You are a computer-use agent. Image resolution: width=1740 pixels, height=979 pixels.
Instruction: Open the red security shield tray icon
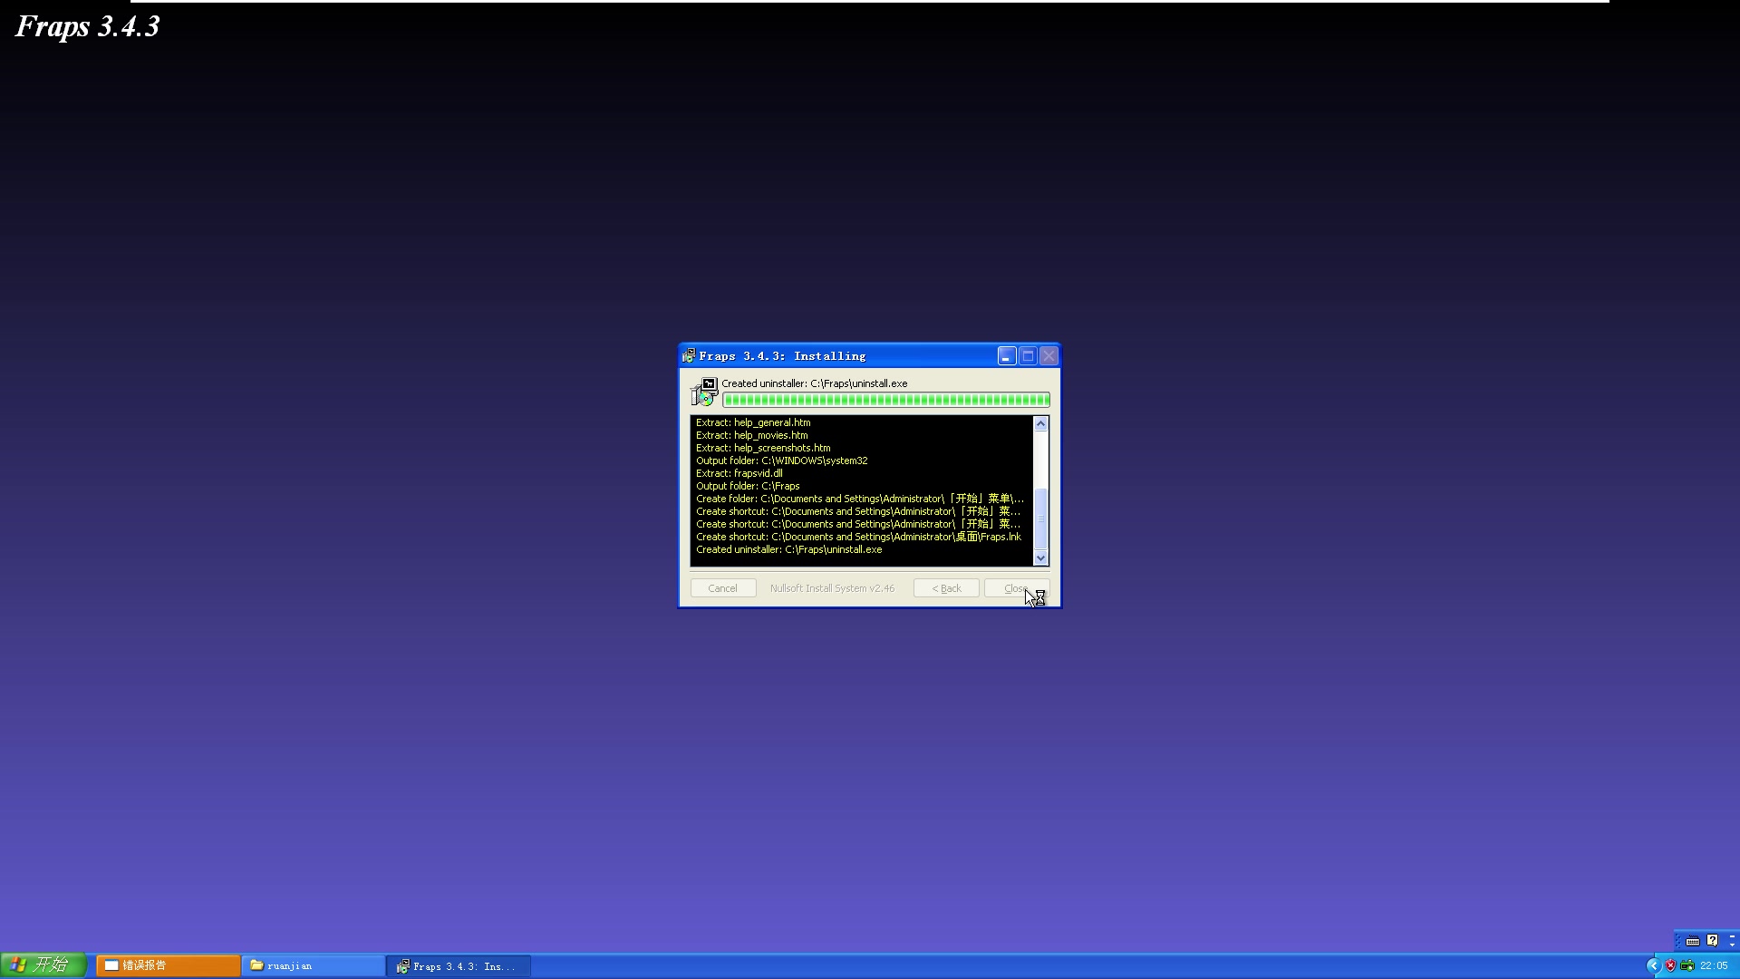(x=1670, y=966)
